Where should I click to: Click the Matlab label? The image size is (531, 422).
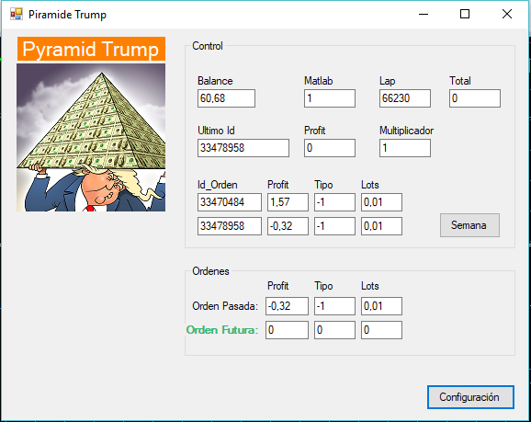tap(319, 81)
